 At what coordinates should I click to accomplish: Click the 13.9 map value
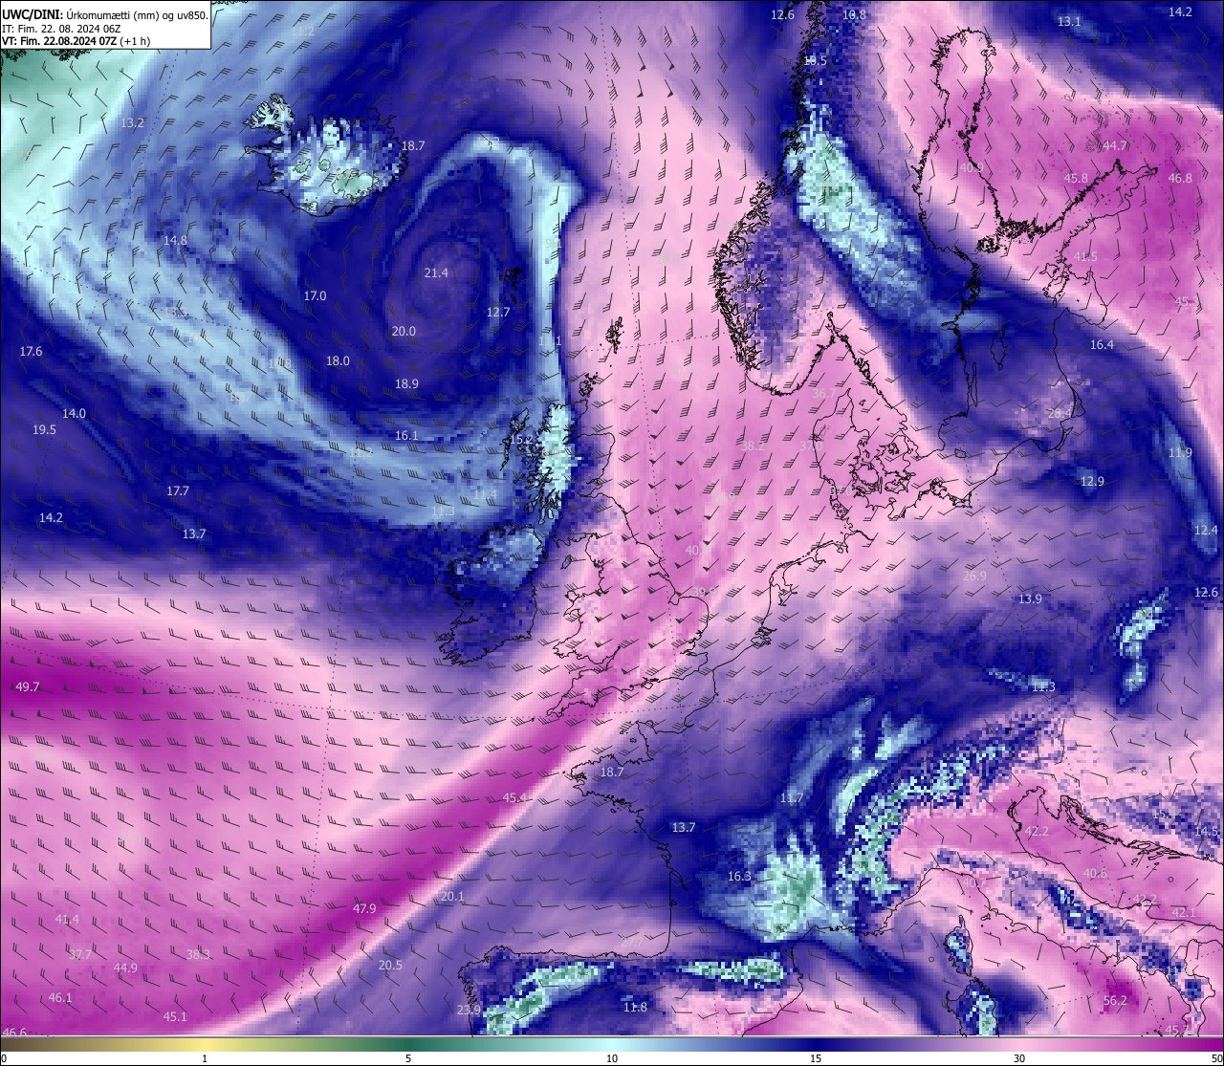click(1030, 598)
